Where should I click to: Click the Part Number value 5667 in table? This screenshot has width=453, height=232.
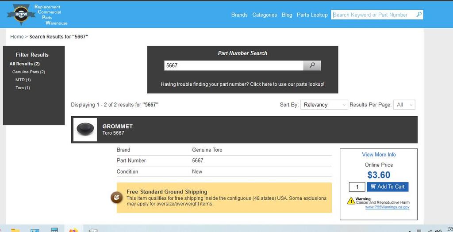(198, 160)
